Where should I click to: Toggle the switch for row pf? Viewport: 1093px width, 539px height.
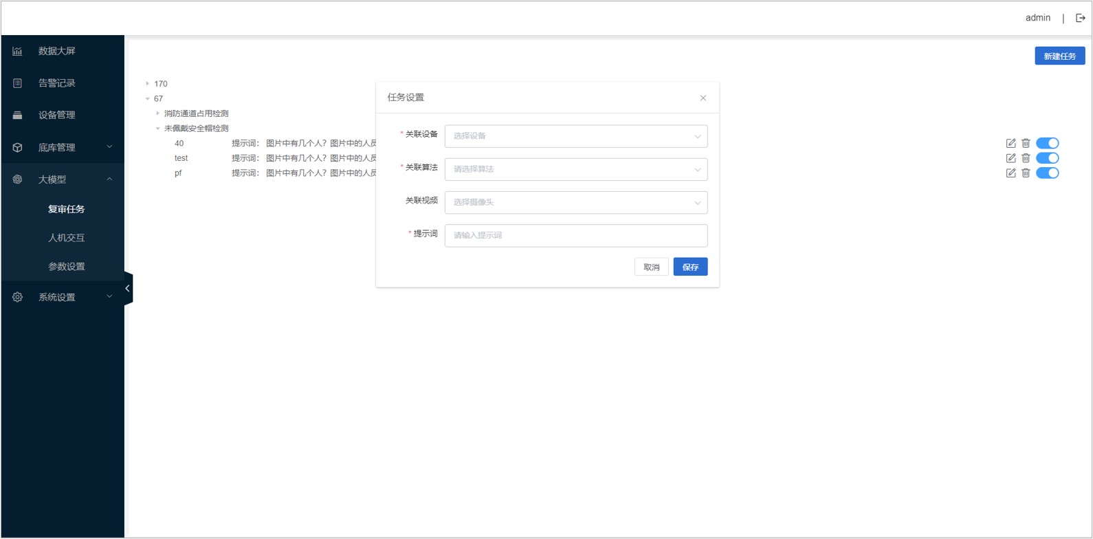coord(1047,173)
